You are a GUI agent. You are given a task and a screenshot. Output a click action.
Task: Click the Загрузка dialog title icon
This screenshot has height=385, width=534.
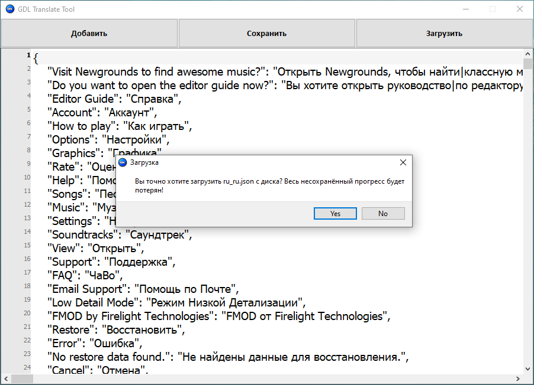(123, 162)
